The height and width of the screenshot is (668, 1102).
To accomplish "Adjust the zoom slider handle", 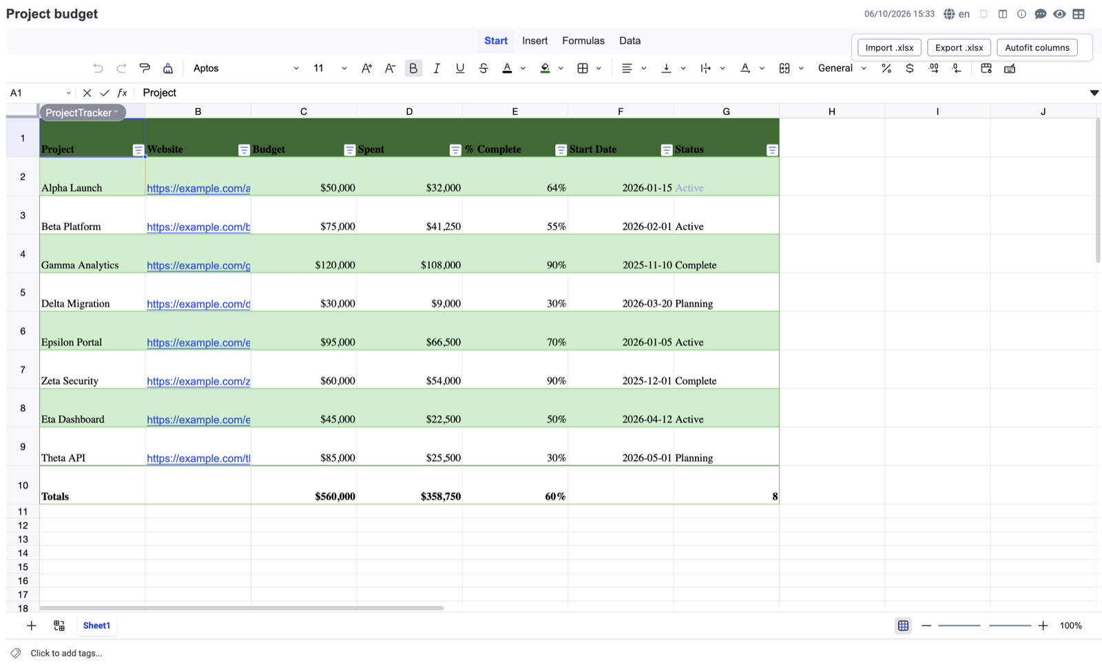I will coord(985,625).
